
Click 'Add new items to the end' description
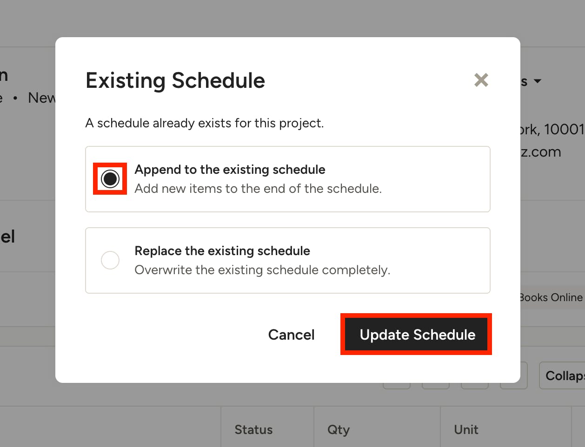[258, 189]
